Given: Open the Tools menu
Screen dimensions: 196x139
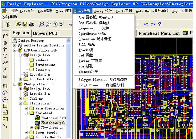Looking at the screenshot, I should point(124,11).
